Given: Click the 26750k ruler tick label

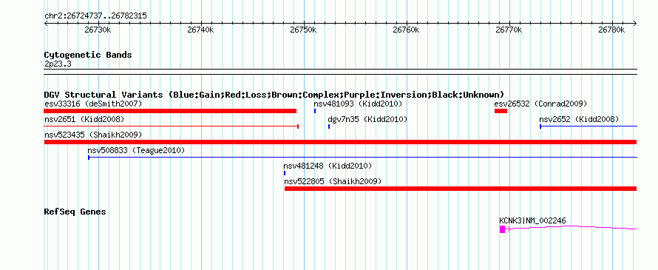Looking at the screenshot, I should click(303, 30).
